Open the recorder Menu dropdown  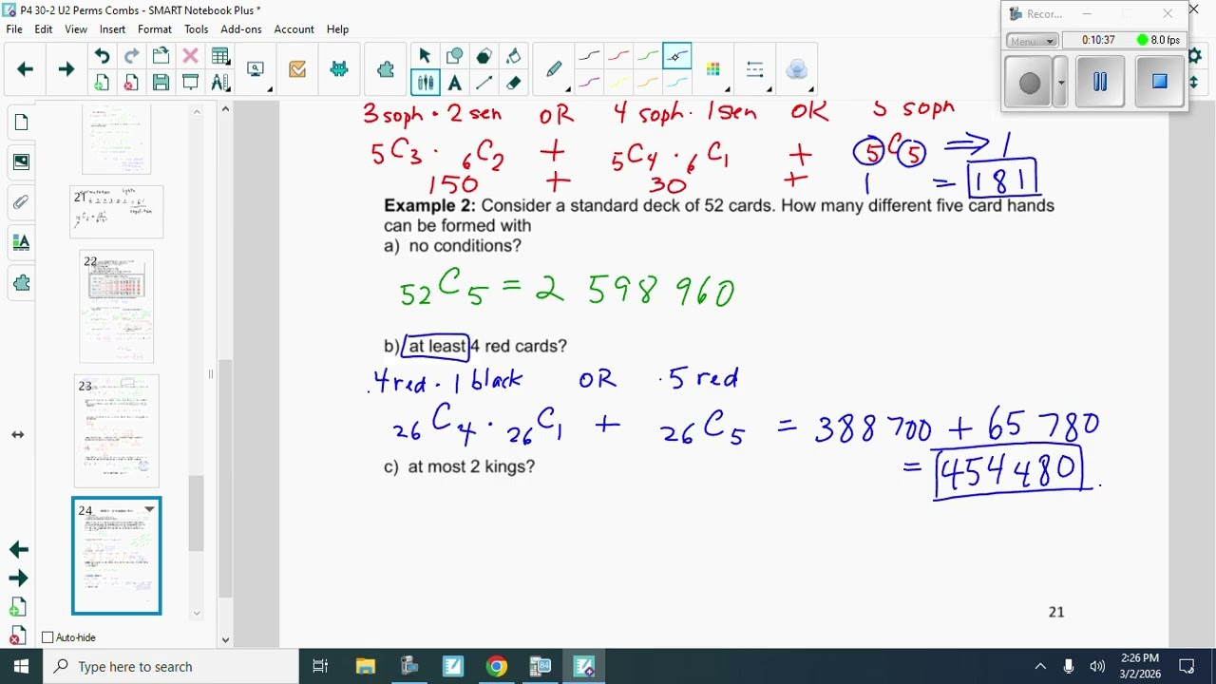pos(1033,41)
